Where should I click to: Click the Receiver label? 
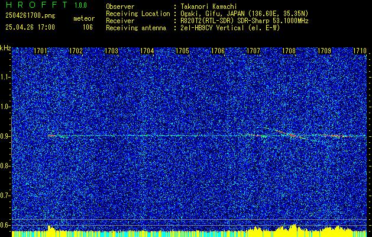pos(120,21)
